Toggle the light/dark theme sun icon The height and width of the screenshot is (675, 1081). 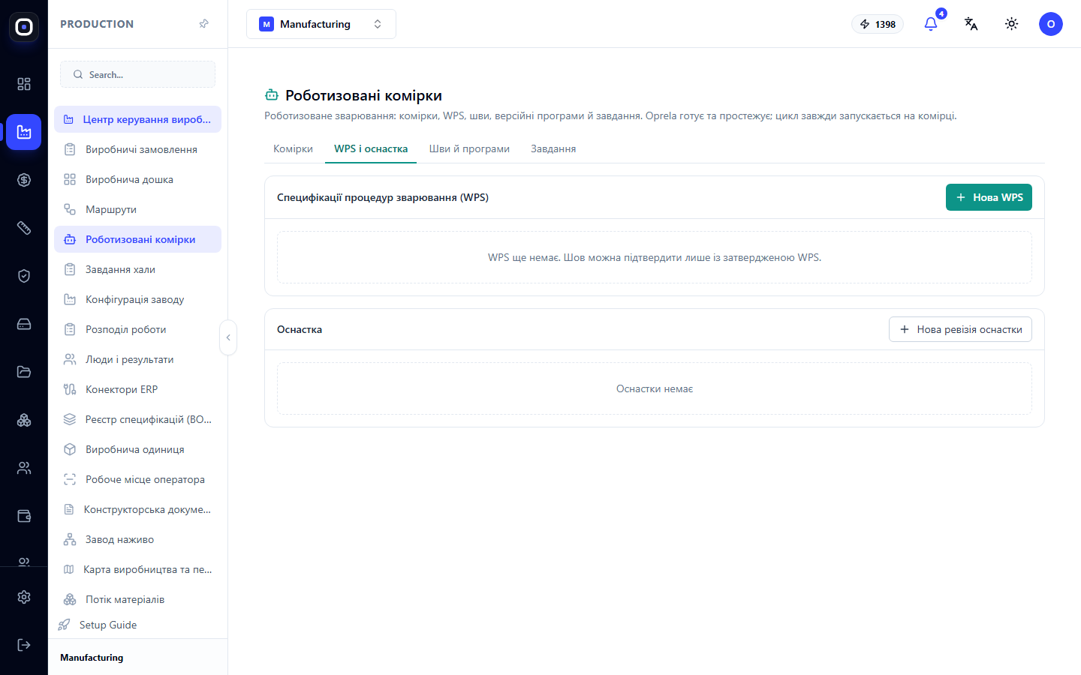click(x=1012, y=24)
